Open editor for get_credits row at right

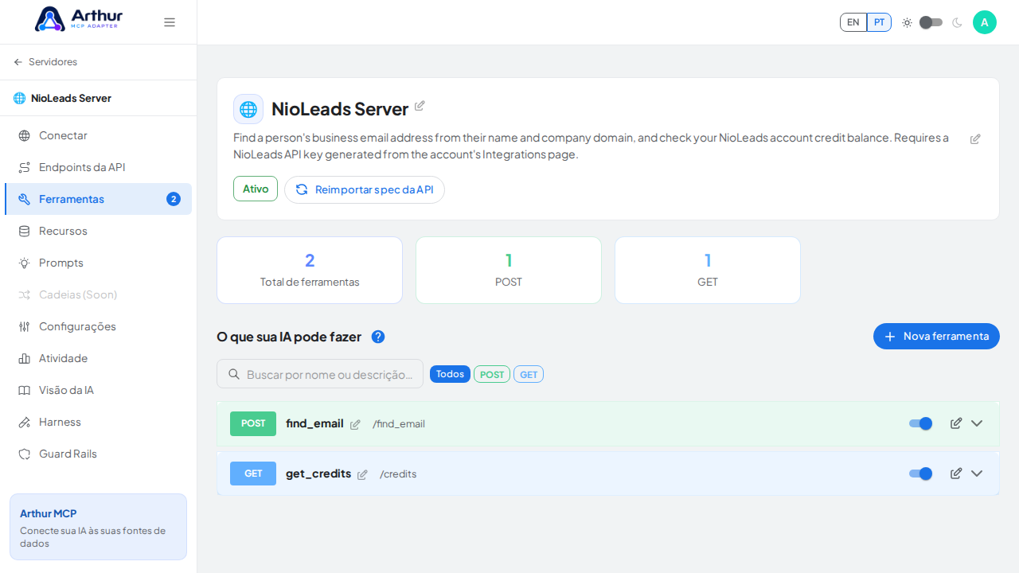956,474
